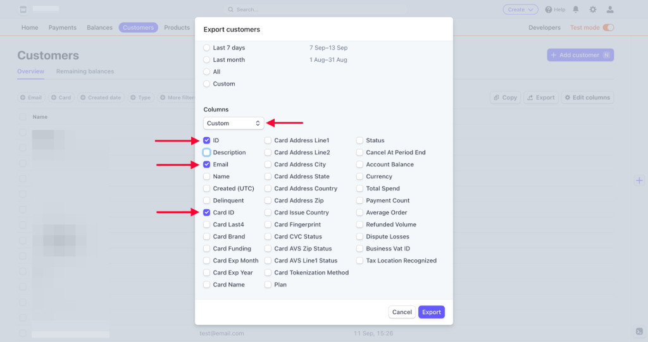Go to the Payments tab
Image resolution: width=648 pixels, height=342 pixels.
coord(63,28)
